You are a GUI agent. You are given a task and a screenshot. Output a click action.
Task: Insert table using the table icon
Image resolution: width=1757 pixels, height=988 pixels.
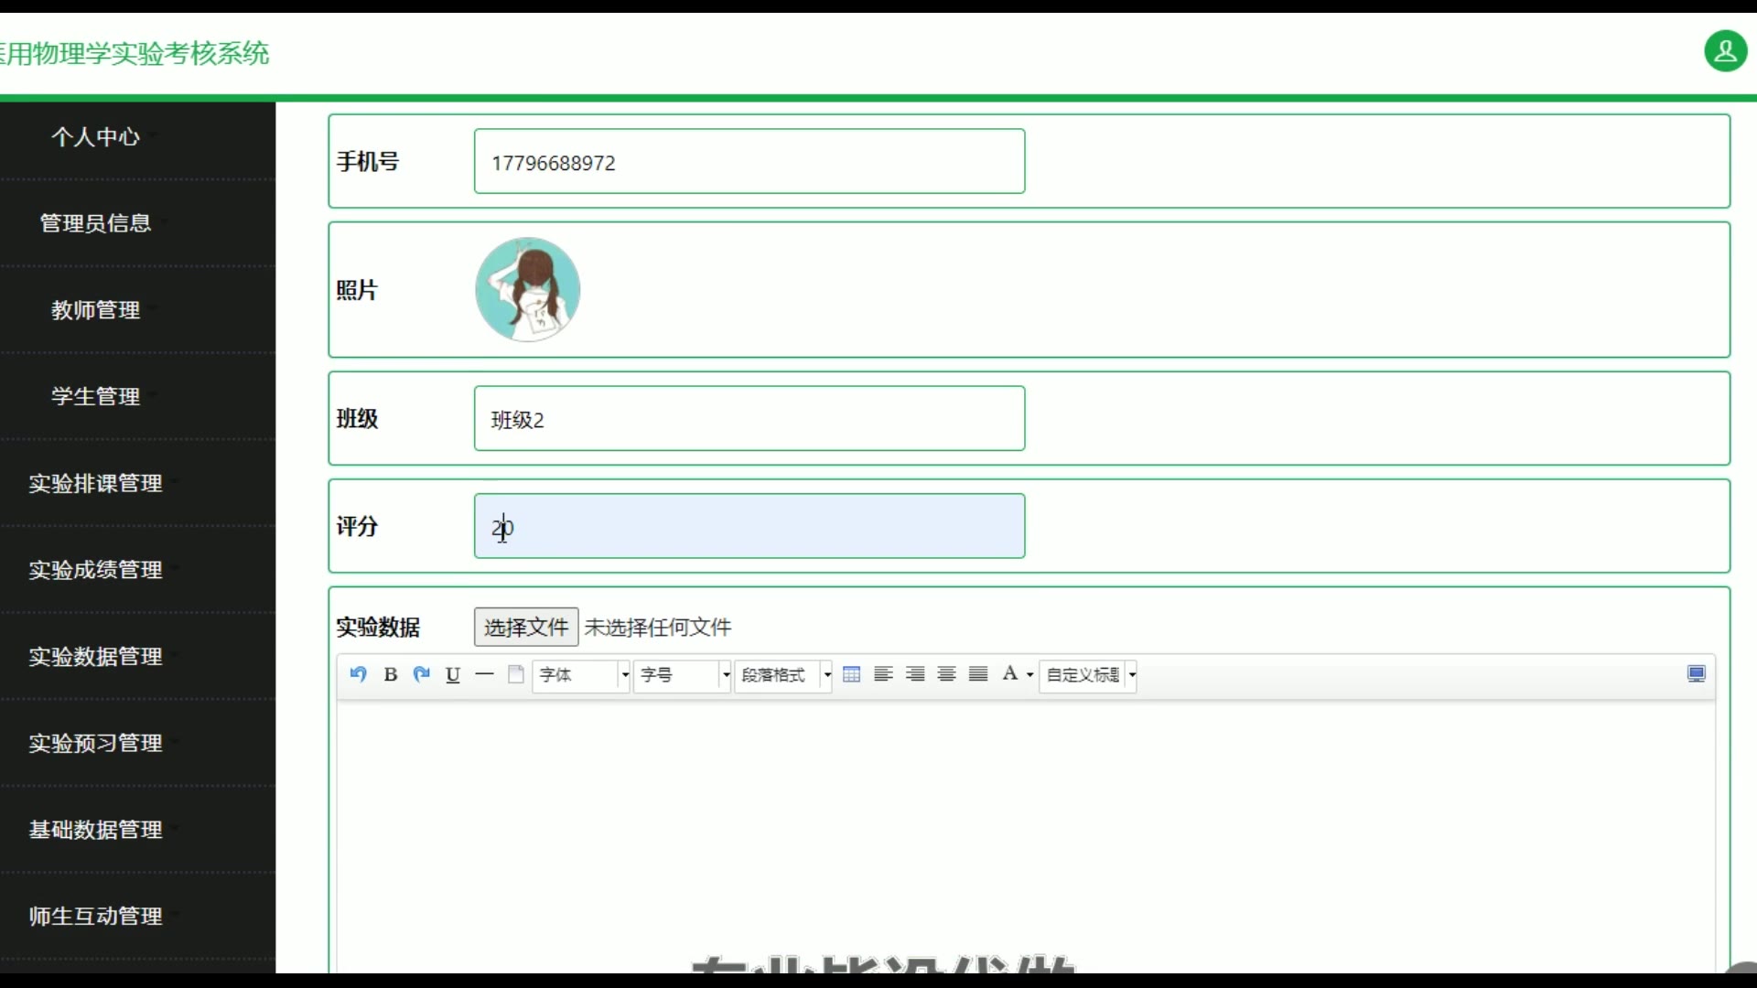tap(851, 674)
